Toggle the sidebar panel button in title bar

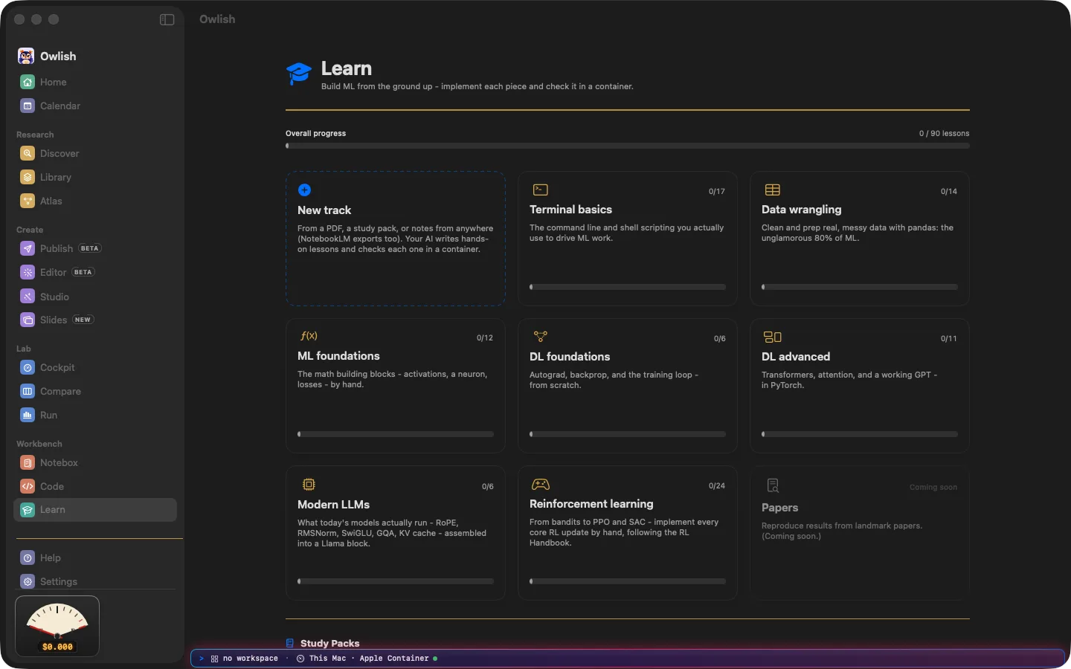167,19
